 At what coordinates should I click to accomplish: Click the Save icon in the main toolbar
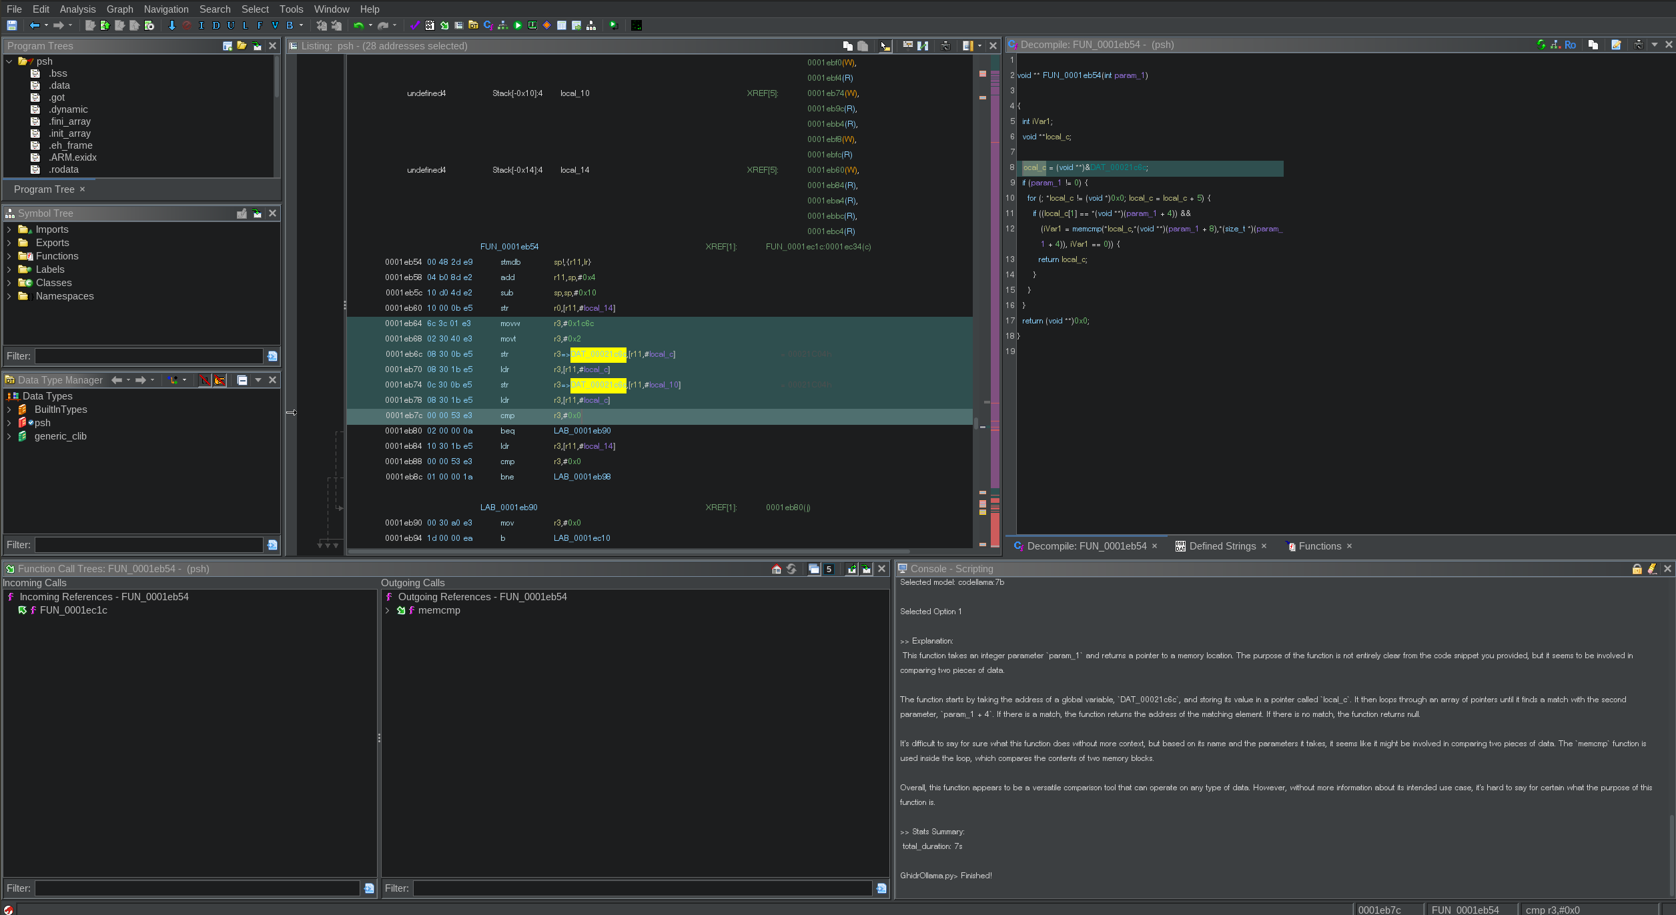(x=11, y=25)
